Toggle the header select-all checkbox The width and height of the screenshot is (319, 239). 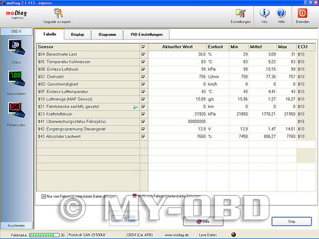point(144,47)
